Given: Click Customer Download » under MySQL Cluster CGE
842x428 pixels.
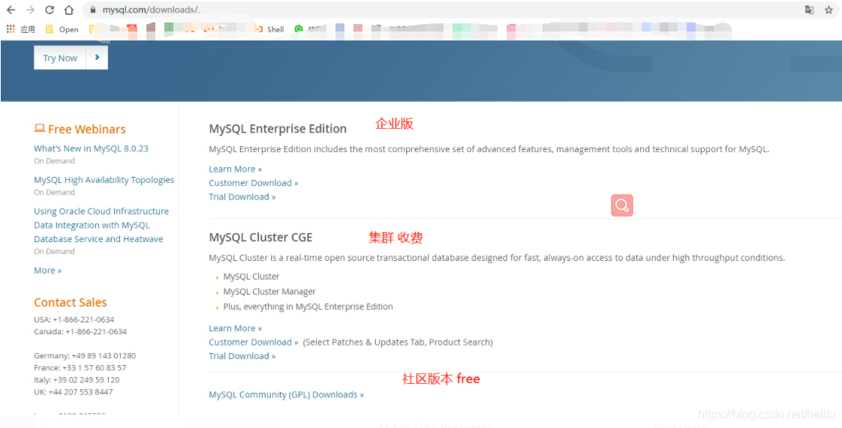Looking at the screenshot, I should (x=254, y=343).
